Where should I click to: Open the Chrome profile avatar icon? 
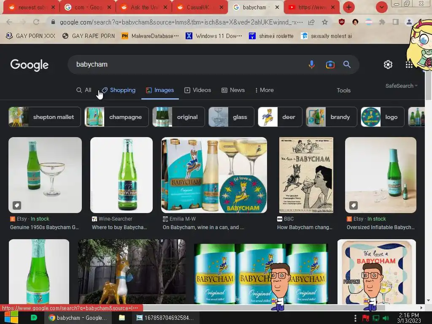[409, 22]
